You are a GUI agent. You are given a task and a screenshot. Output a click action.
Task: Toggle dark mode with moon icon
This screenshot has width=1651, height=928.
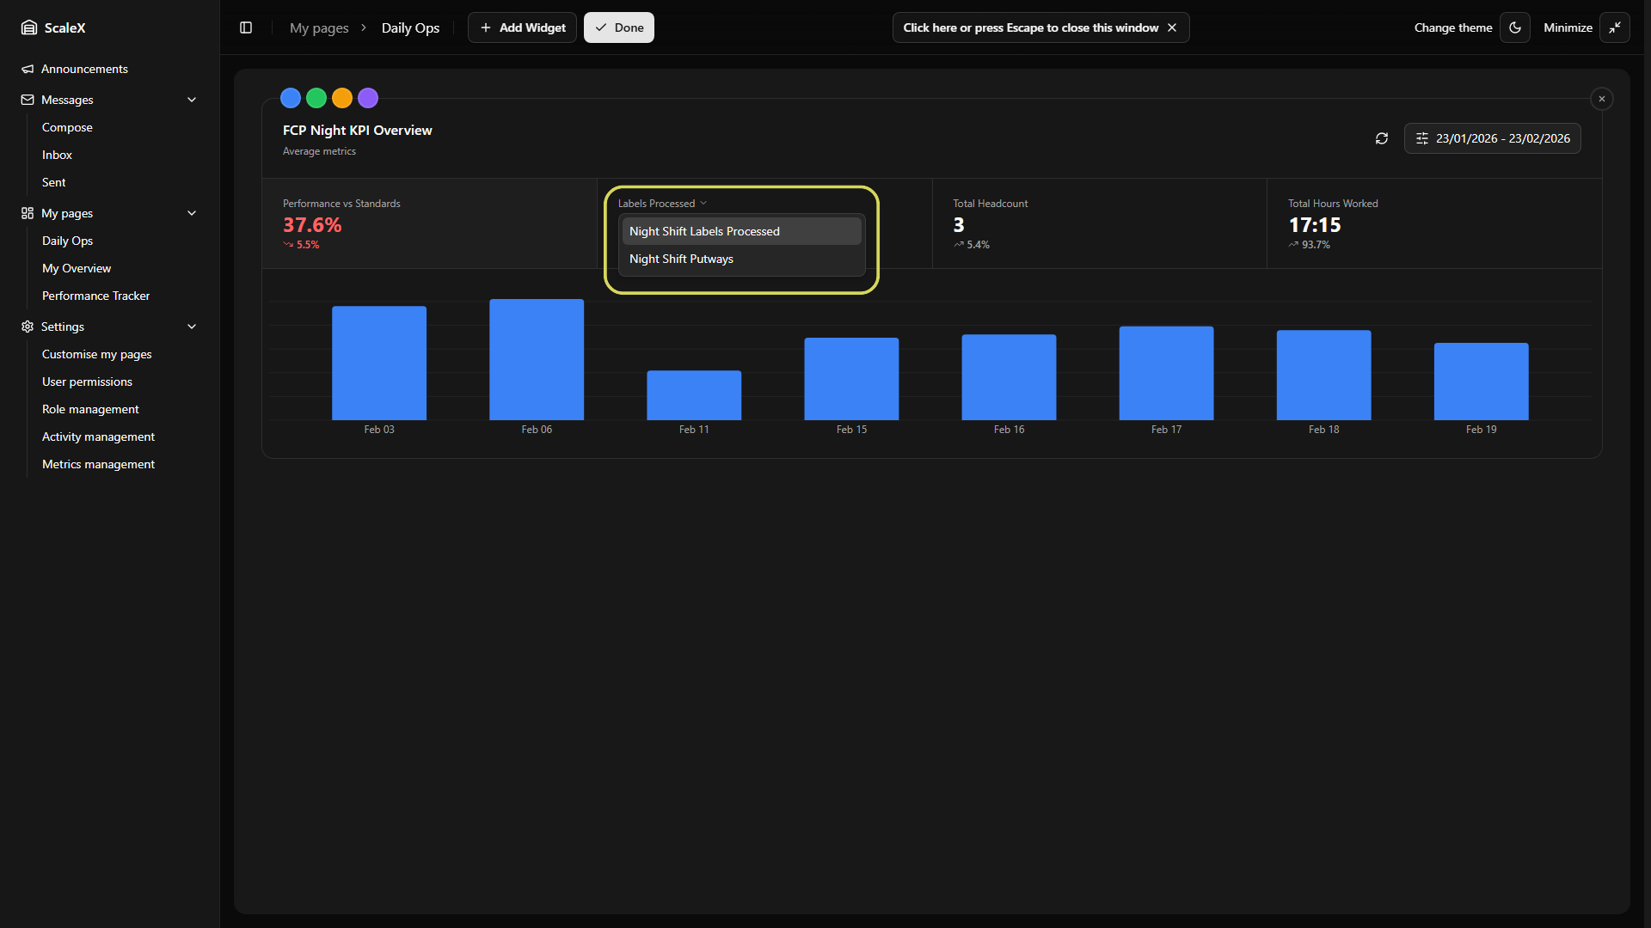coord(1515,27)
